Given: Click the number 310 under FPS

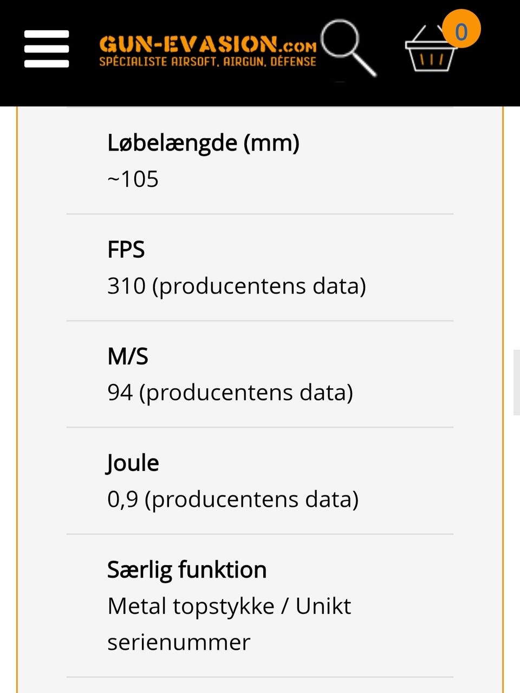Looking at the screenshot, I should (x=126, y=286).
